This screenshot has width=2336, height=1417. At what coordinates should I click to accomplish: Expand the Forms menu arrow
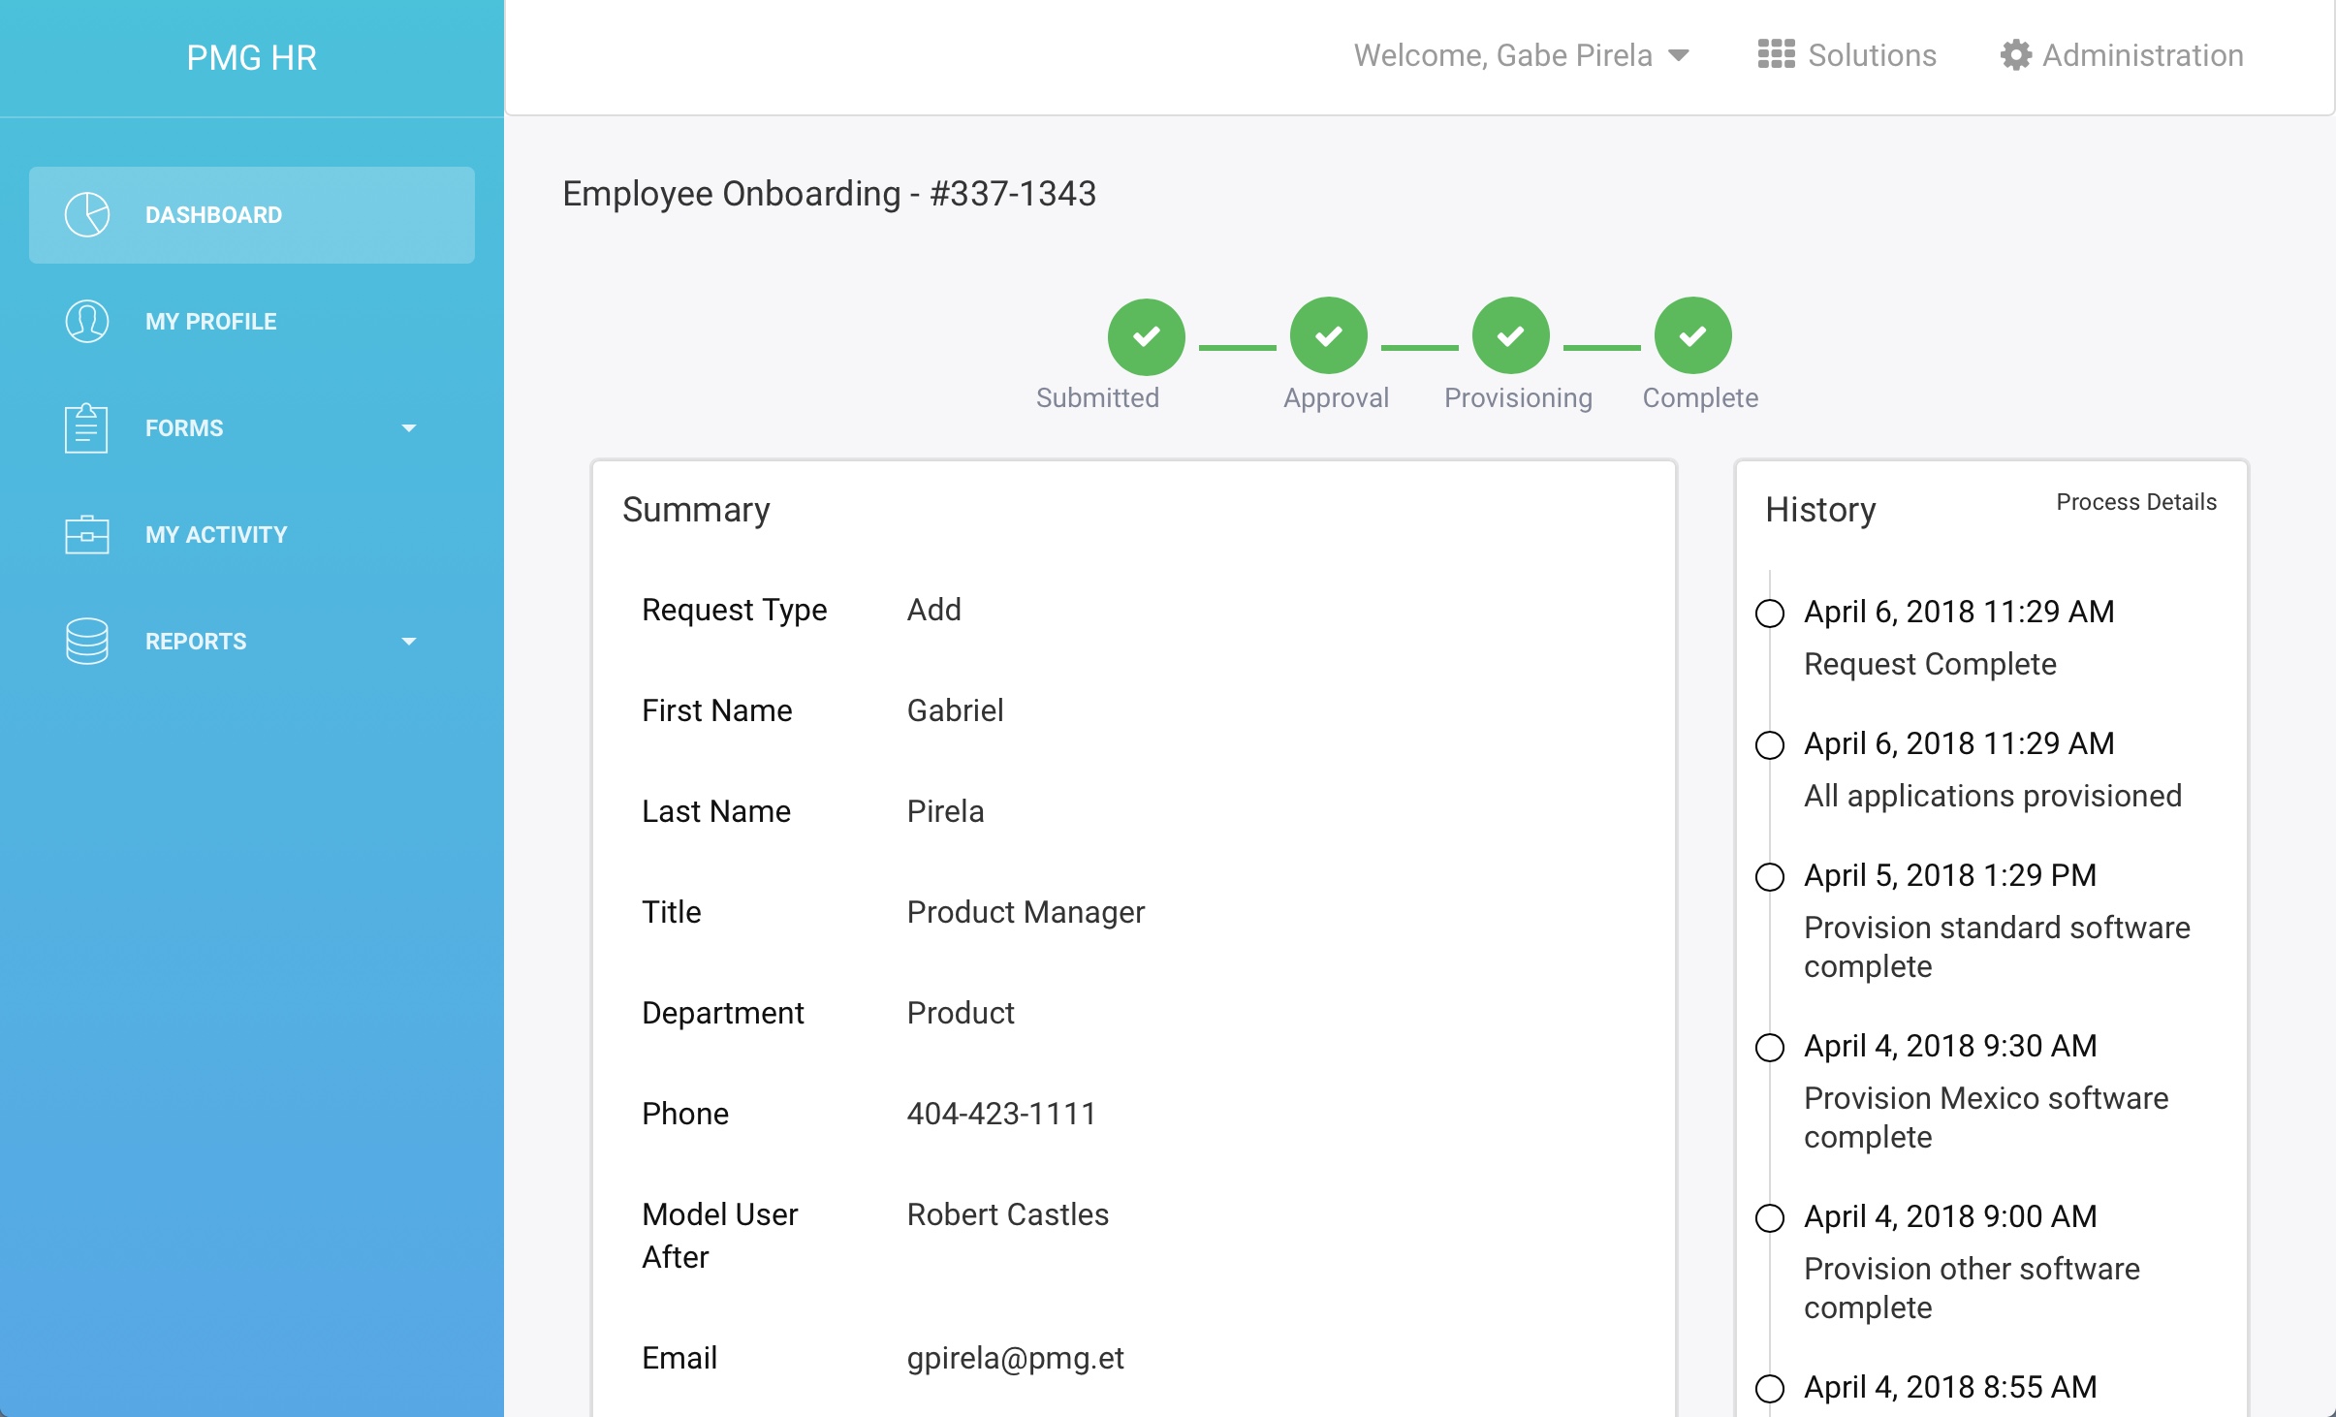(409, 427)
